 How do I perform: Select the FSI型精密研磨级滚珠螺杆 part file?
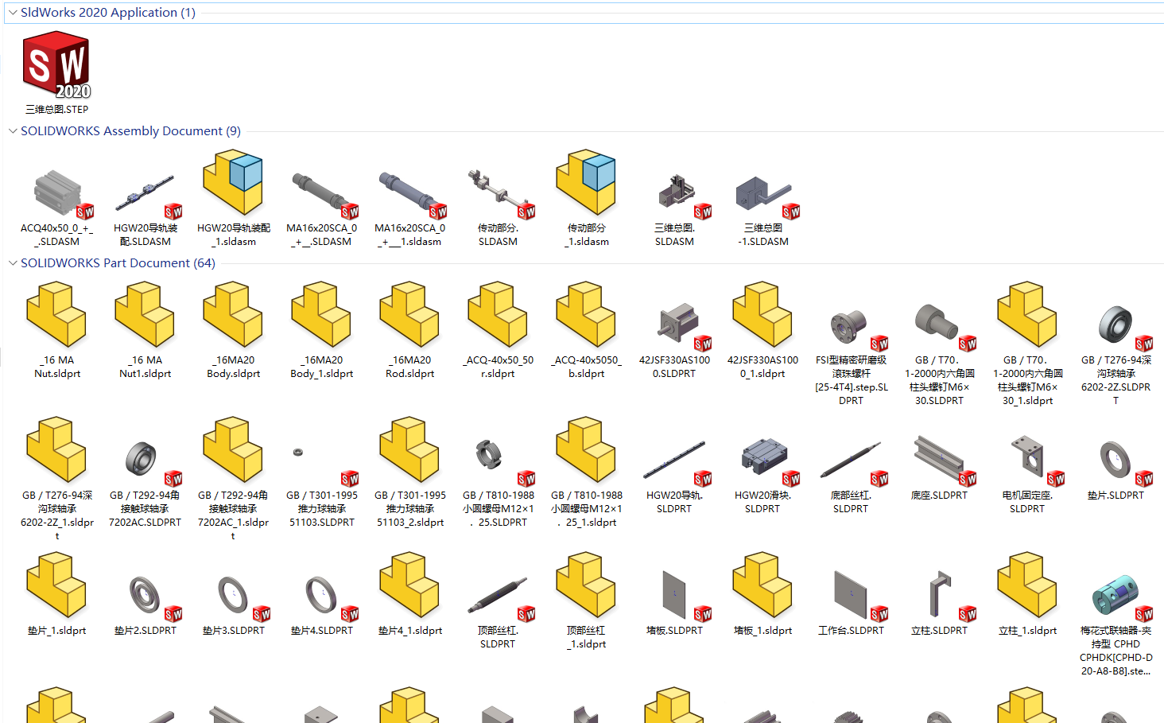851,358
